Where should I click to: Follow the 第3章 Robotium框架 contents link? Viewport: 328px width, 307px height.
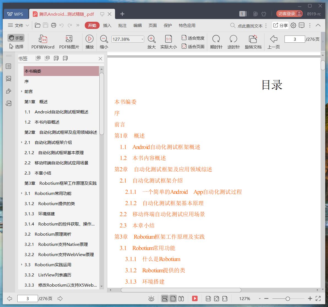tap(159, 237)
